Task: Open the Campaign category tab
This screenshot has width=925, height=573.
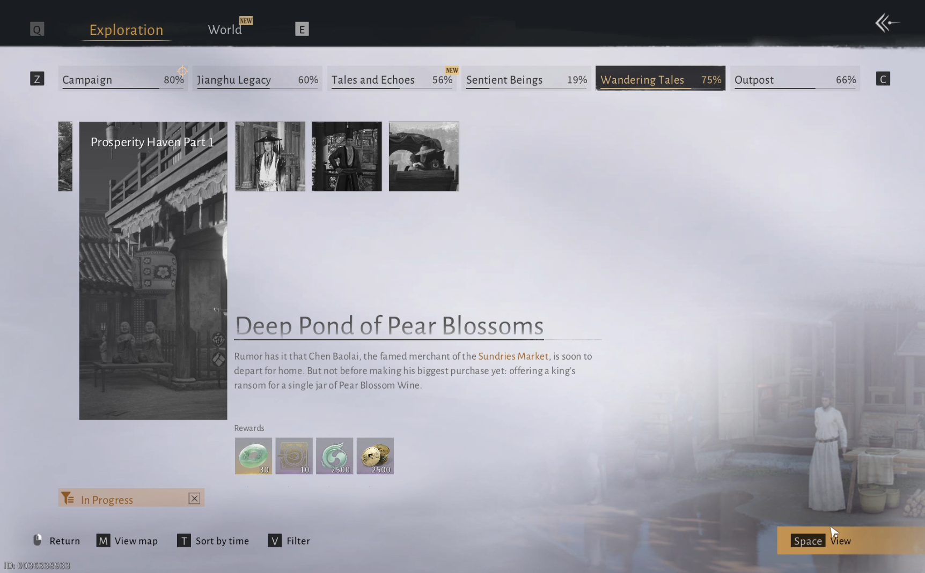Action: [x=123, y=79]
